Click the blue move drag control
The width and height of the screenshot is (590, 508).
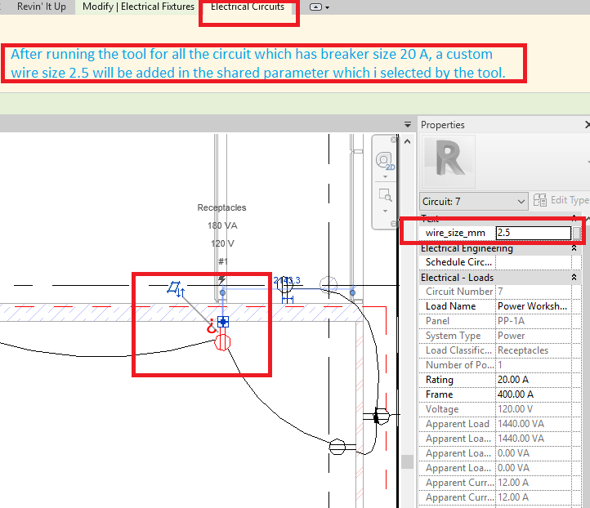tap(223, 322)
